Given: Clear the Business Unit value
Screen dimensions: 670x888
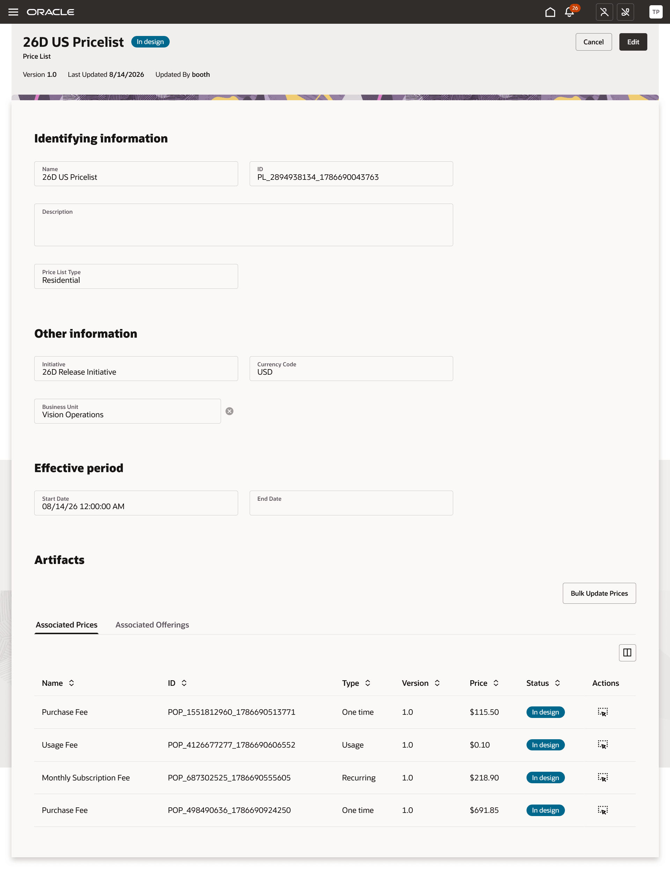Looking at the screenshot, I should tap(229, 411).
